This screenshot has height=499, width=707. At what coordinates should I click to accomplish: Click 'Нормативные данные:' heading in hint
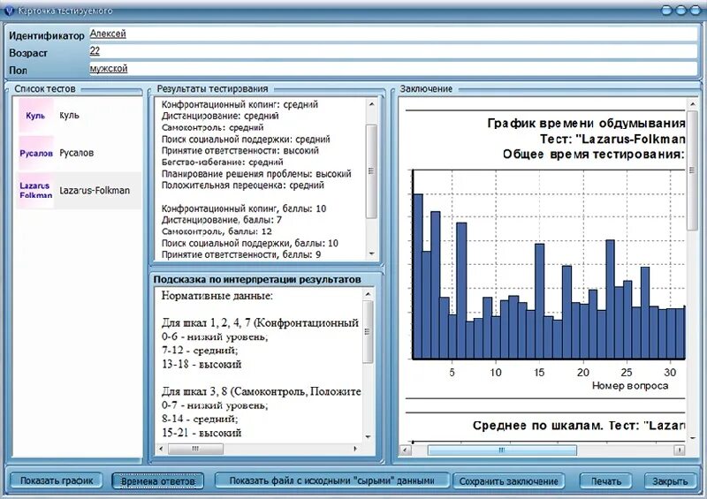217,296
